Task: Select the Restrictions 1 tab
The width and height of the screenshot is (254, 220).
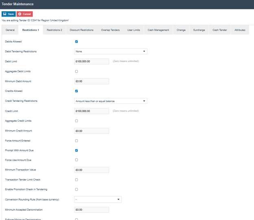Action: [x=31, y=30]
